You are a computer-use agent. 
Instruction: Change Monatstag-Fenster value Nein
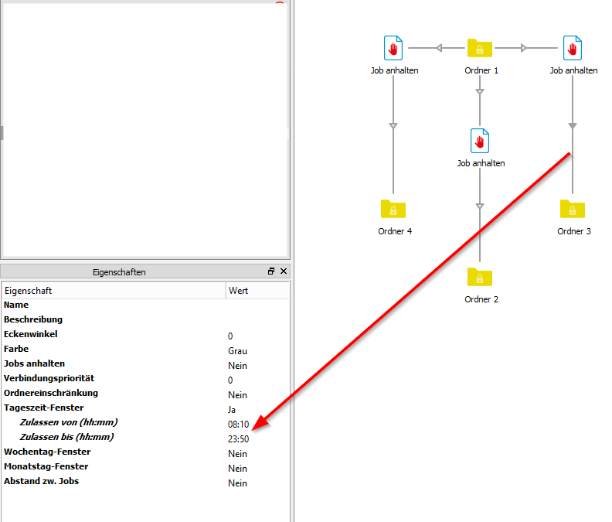(x=237, y=469)
